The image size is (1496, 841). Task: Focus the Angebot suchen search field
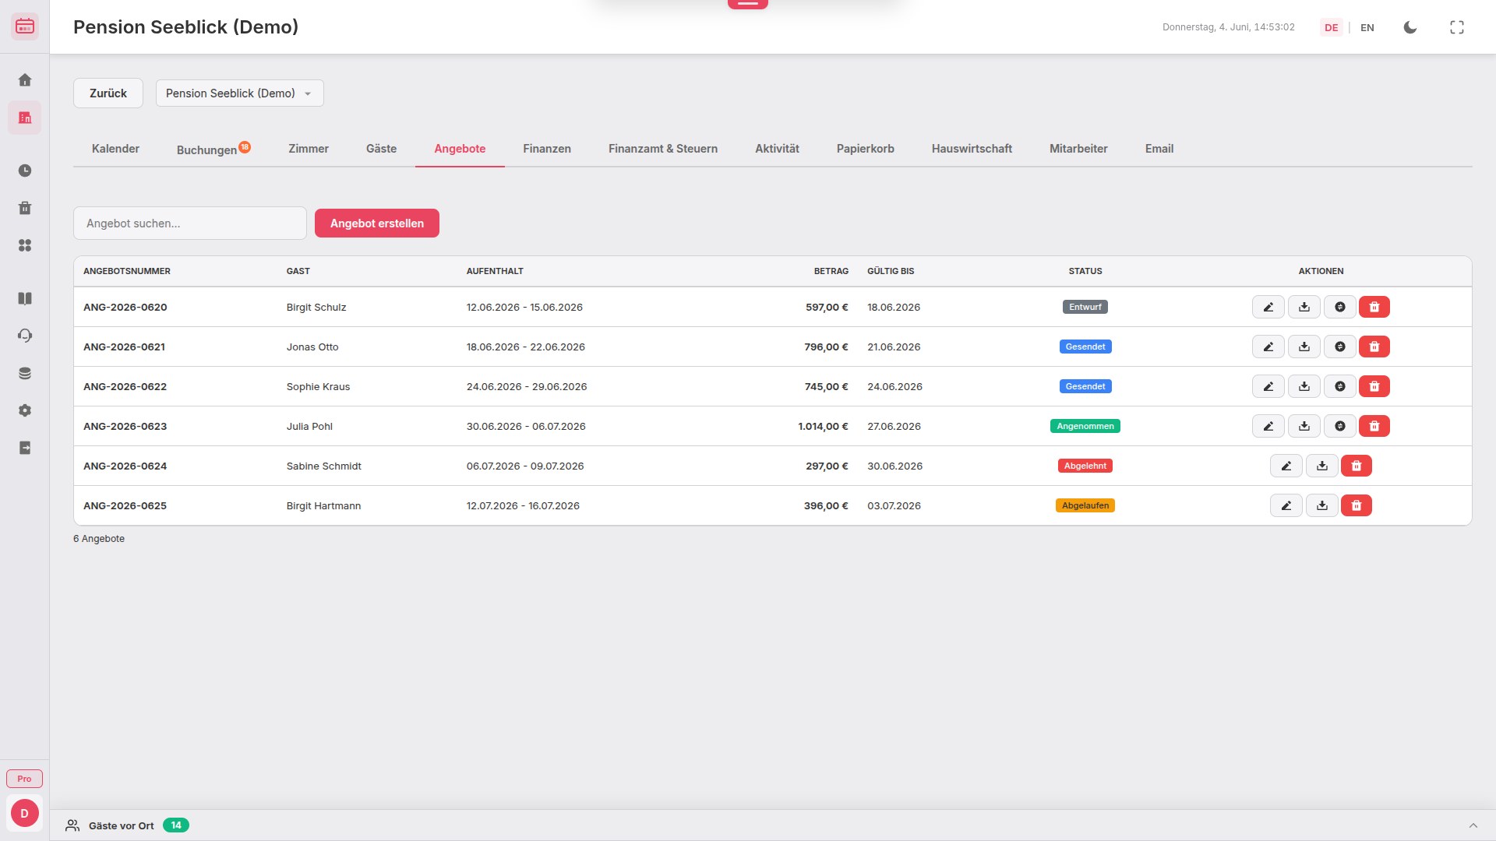pyautogui.click(x=190, y=223)
